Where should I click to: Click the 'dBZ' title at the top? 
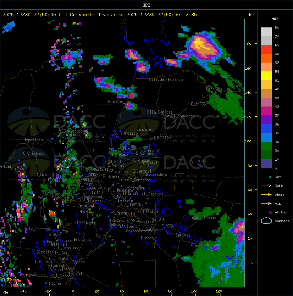[x=146, y=5]
